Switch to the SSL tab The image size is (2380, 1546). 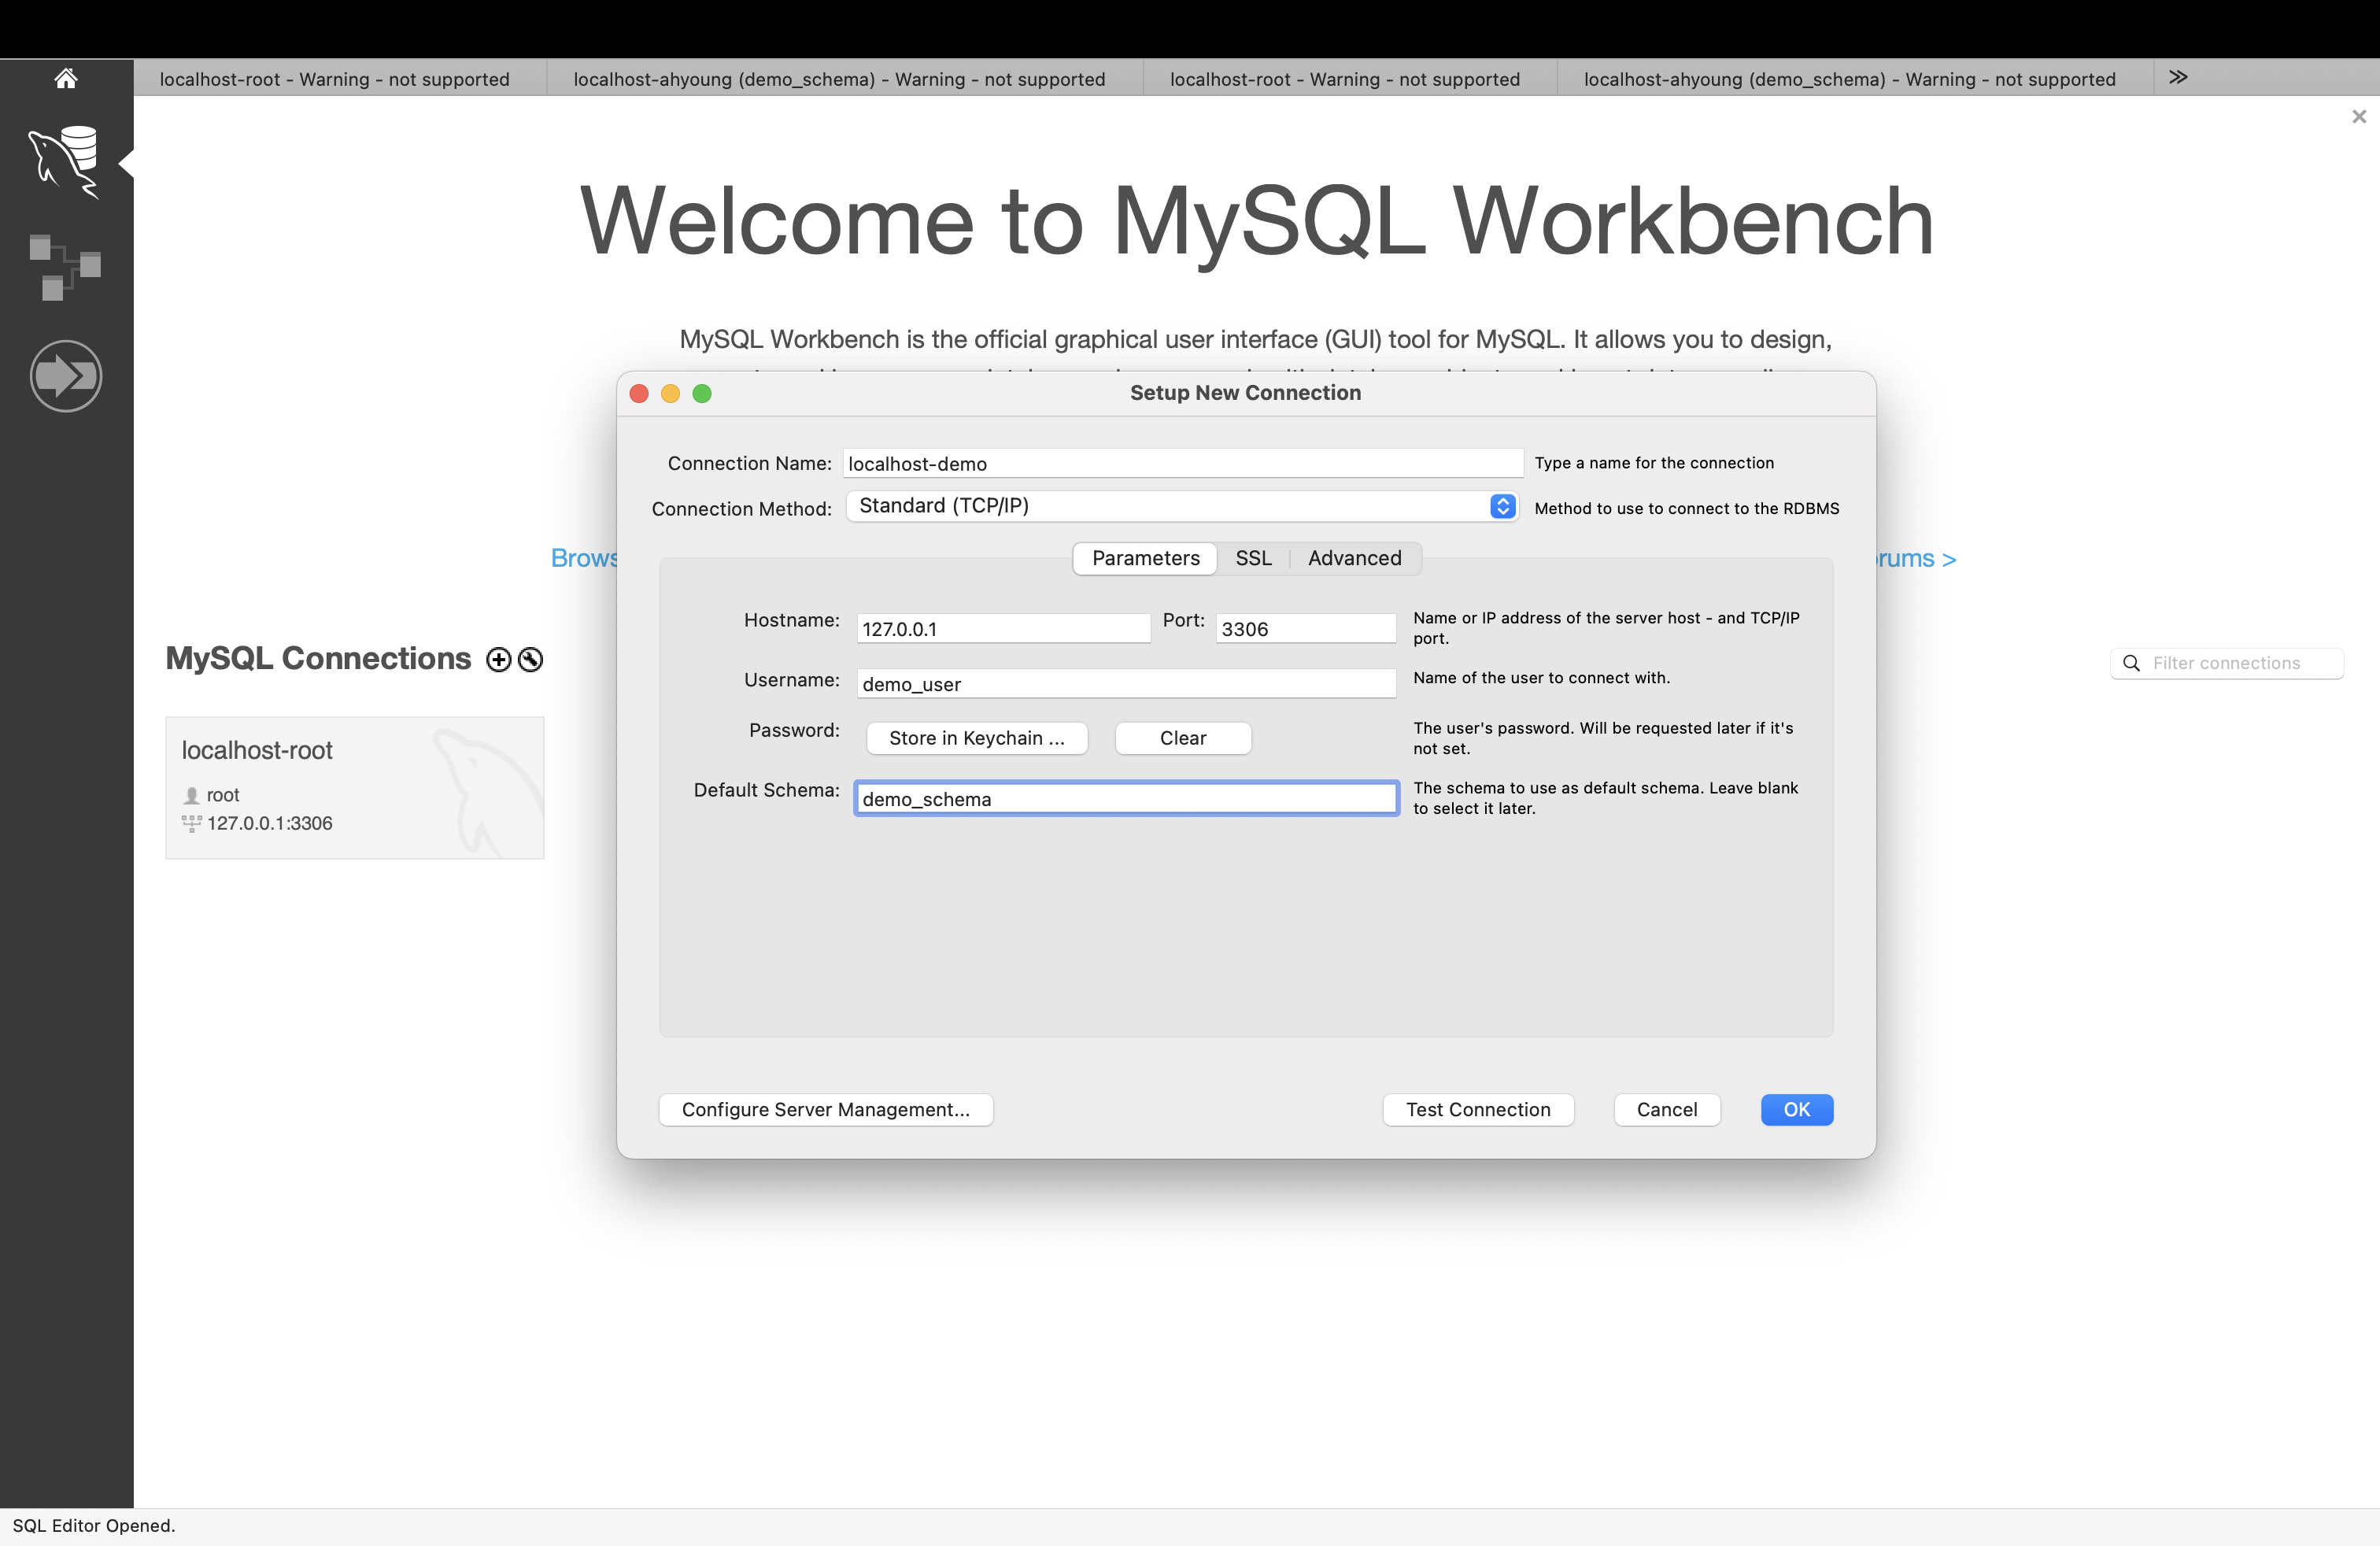point(1253,558)
